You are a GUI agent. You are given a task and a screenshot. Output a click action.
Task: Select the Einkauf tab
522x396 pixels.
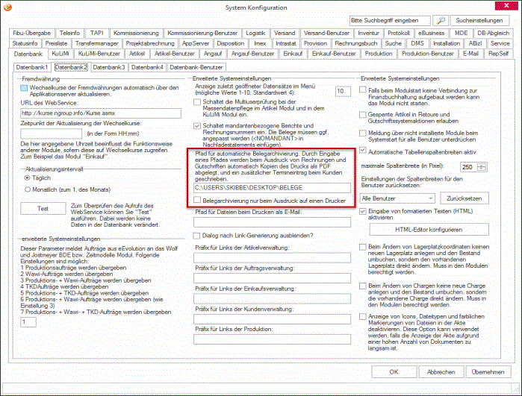point(293,54)
